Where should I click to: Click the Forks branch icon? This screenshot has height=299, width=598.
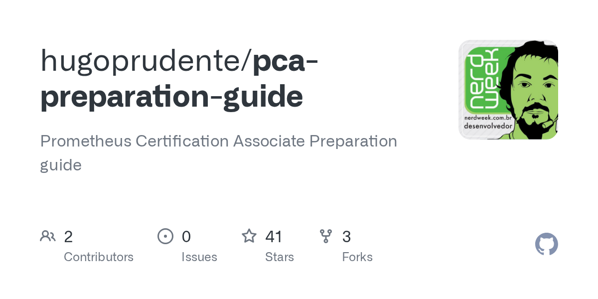point(326,236)
